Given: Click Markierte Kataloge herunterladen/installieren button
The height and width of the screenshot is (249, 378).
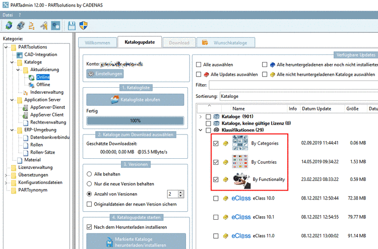Looking at the screenshot, I should tap(136, 241).
